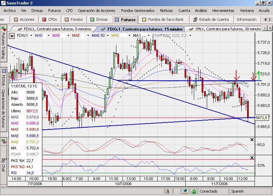The width and height of the screenshot is (273, 196).
Task: Open the Herramientas menu
Action: click(223, 11)
